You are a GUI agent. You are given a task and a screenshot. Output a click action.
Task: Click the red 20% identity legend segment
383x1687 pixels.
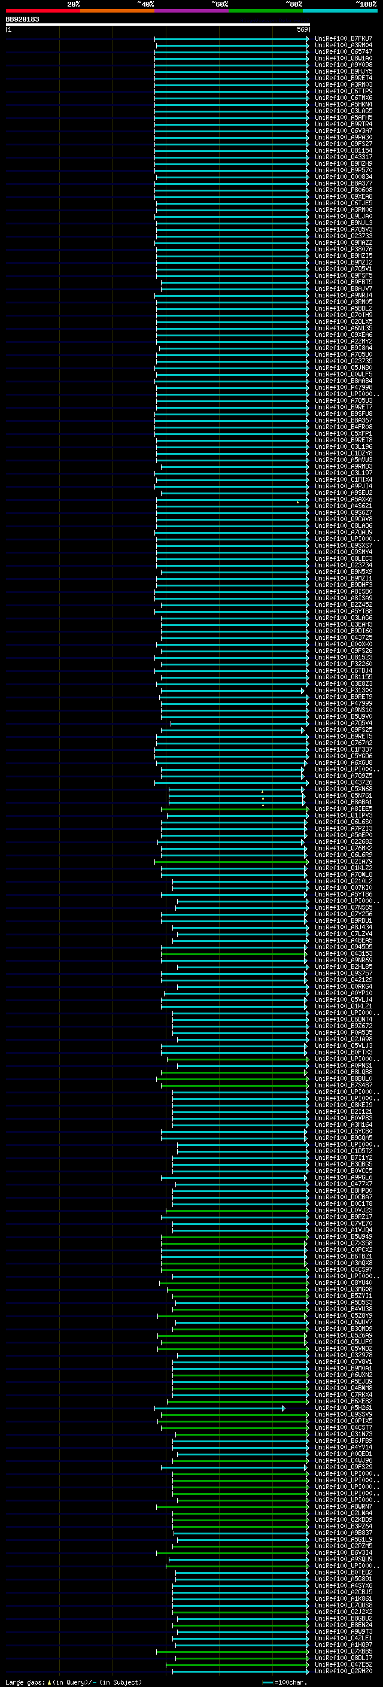(42, 11)
